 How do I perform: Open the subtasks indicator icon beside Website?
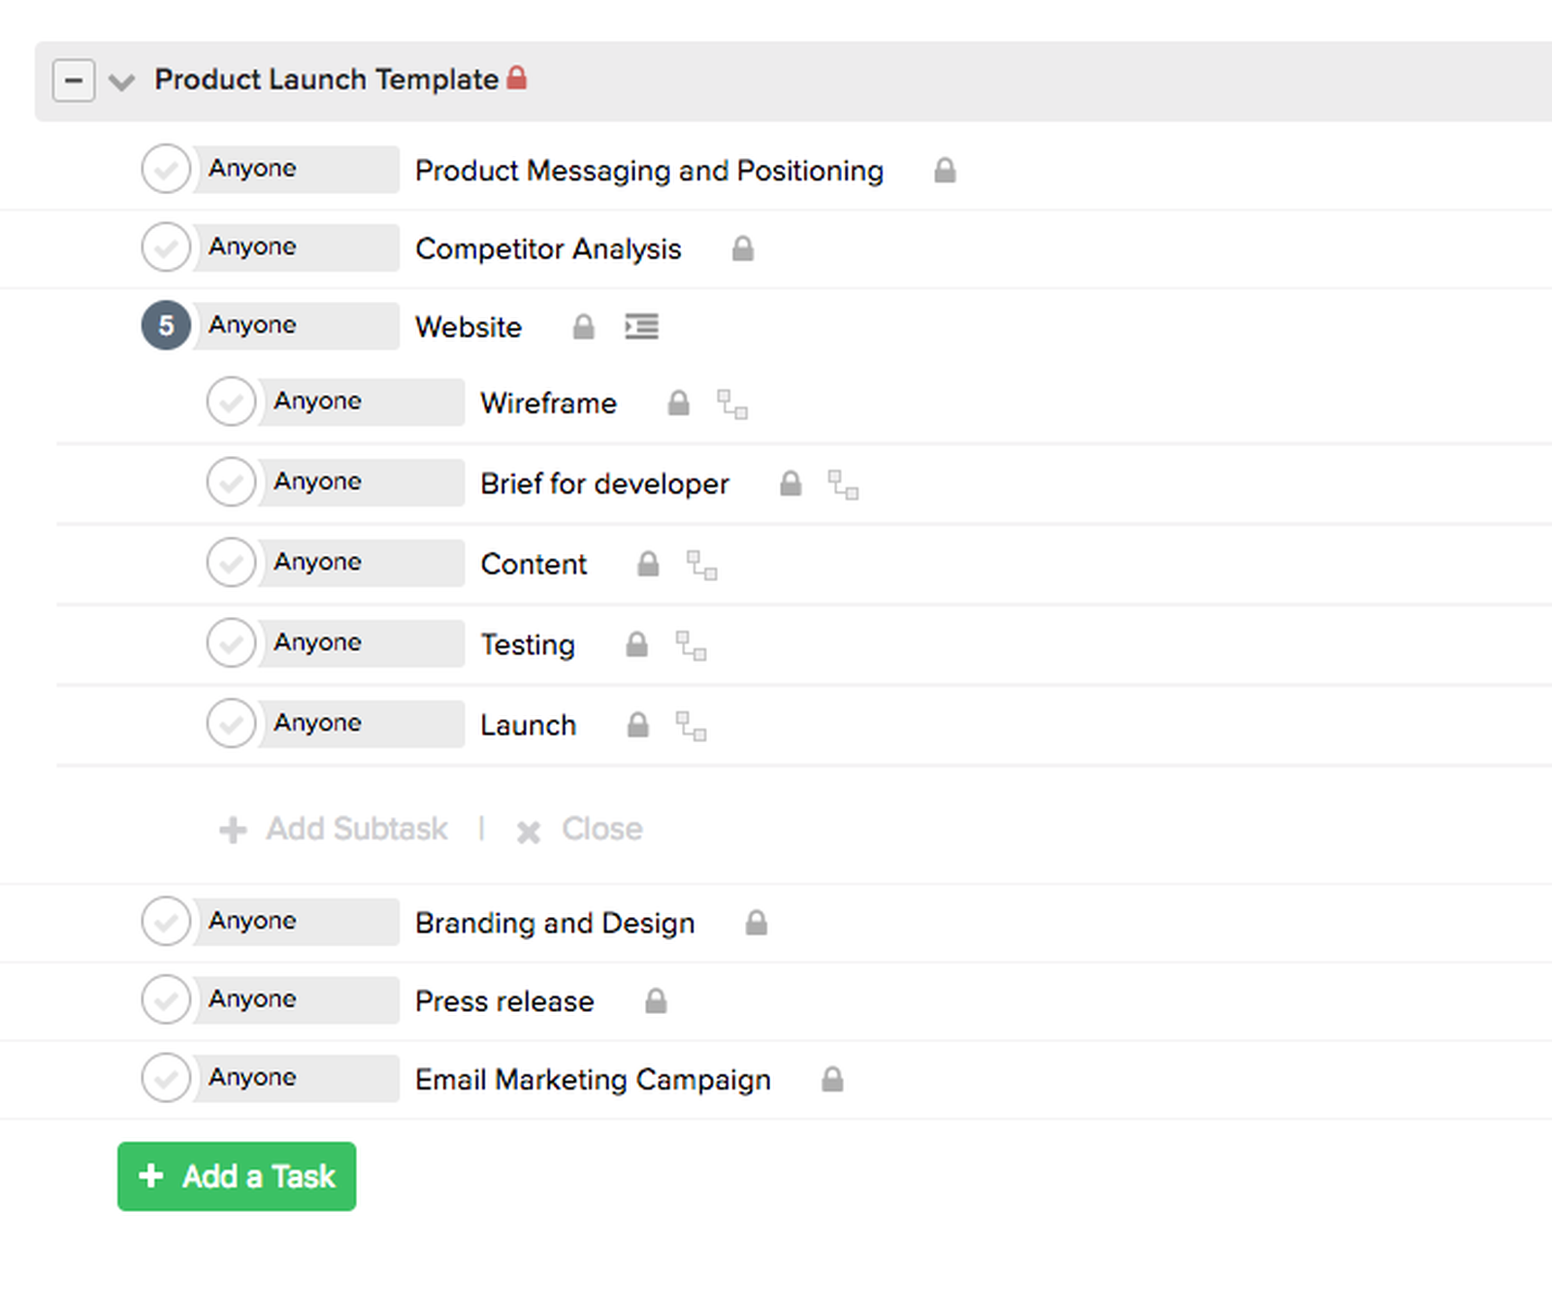click(642, 326)
